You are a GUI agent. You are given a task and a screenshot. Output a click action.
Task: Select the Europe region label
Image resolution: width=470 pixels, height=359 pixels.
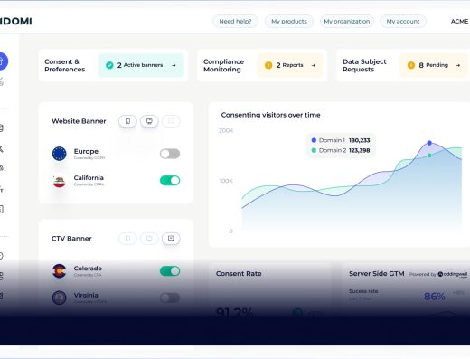pos(86,151)
